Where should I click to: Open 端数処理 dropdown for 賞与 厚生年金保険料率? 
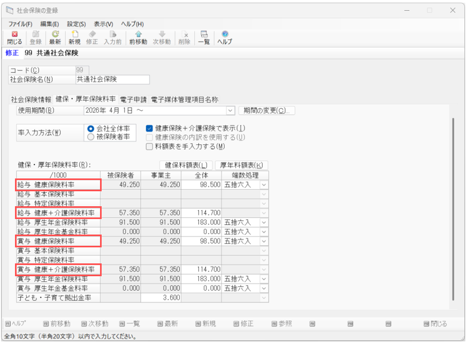coord(263,279)
